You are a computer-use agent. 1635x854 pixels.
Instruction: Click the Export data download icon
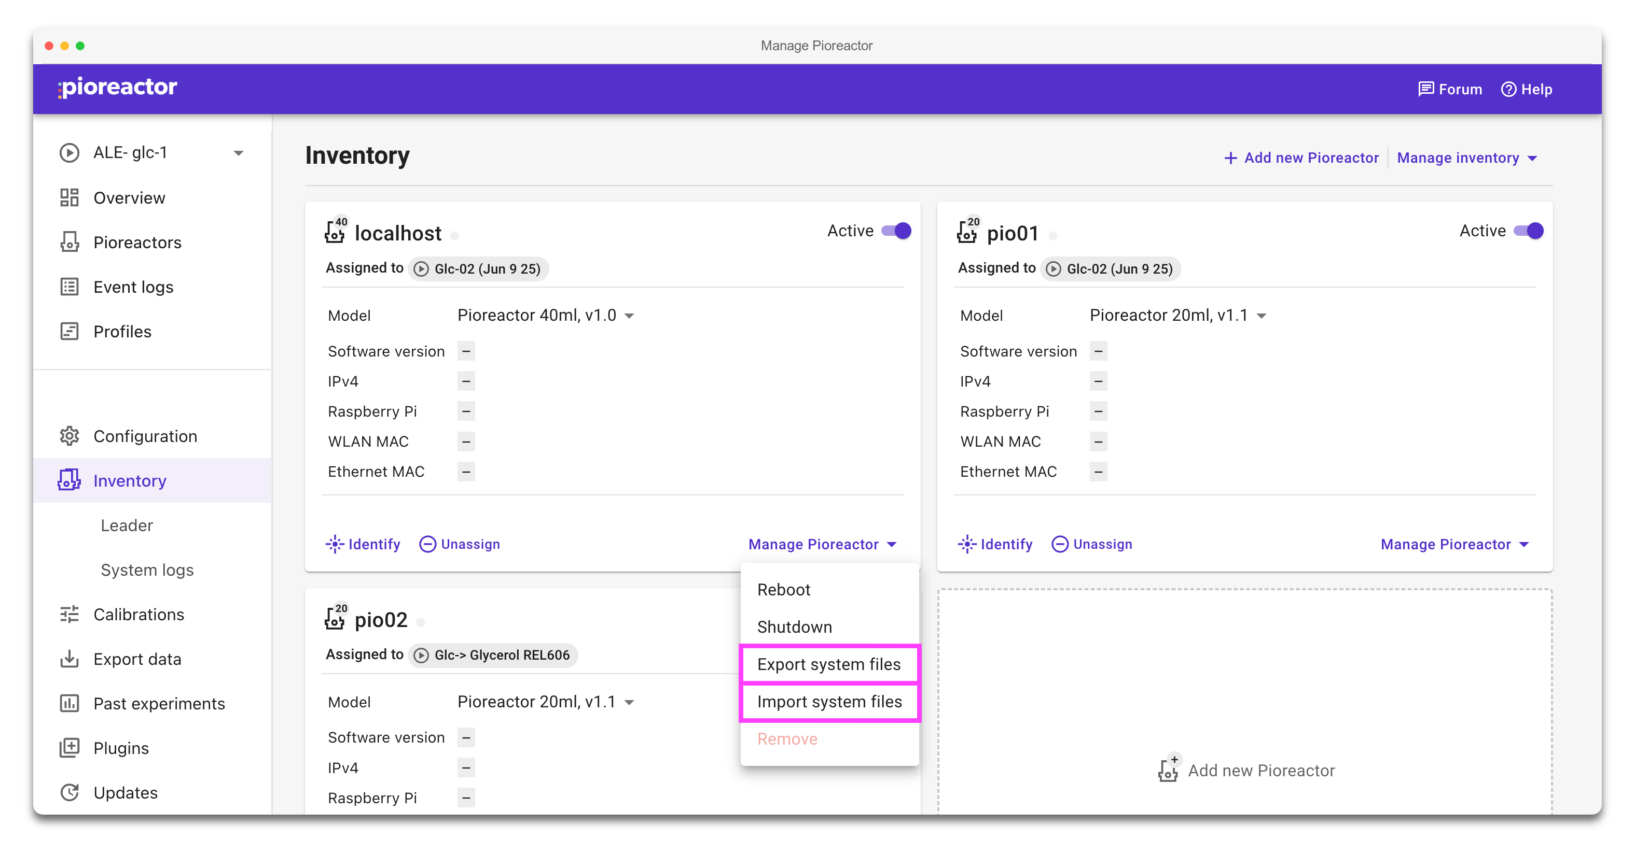click(69, 659)
